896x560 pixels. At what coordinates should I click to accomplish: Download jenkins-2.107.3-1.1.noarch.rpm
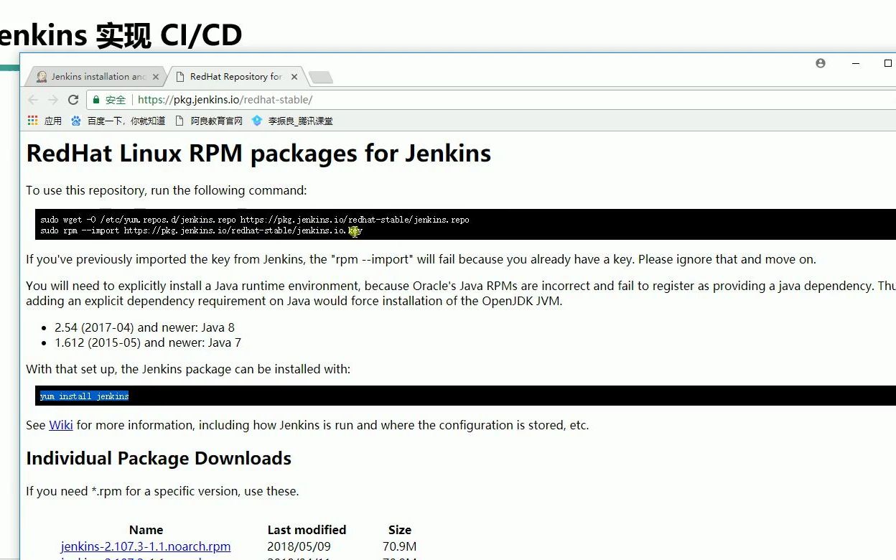(146, 546)
